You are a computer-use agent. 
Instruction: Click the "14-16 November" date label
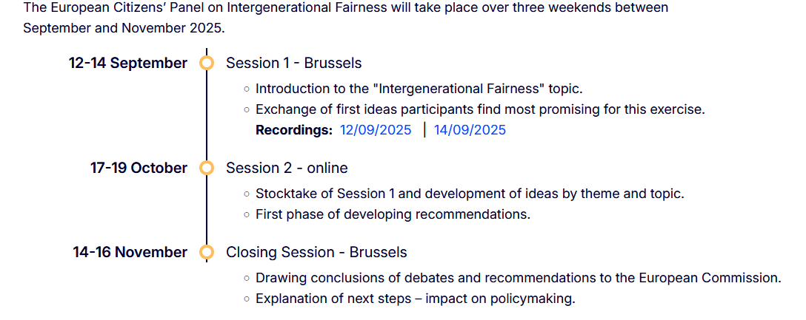130,253
